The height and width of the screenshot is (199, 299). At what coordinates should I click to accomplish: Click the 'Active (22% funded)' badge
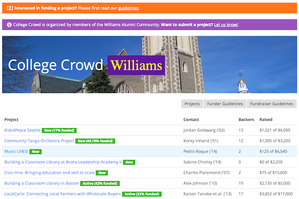142,194
